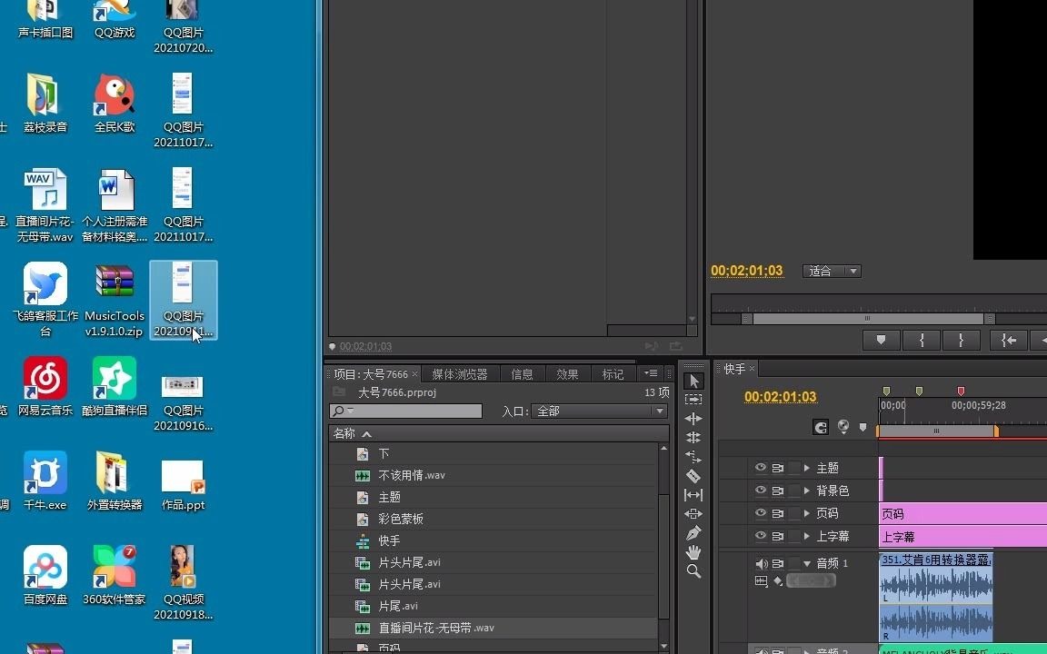Switch to the 效果 panel tab
Viewport: 1047px width, 654px height.
click(x=567, y=373)
